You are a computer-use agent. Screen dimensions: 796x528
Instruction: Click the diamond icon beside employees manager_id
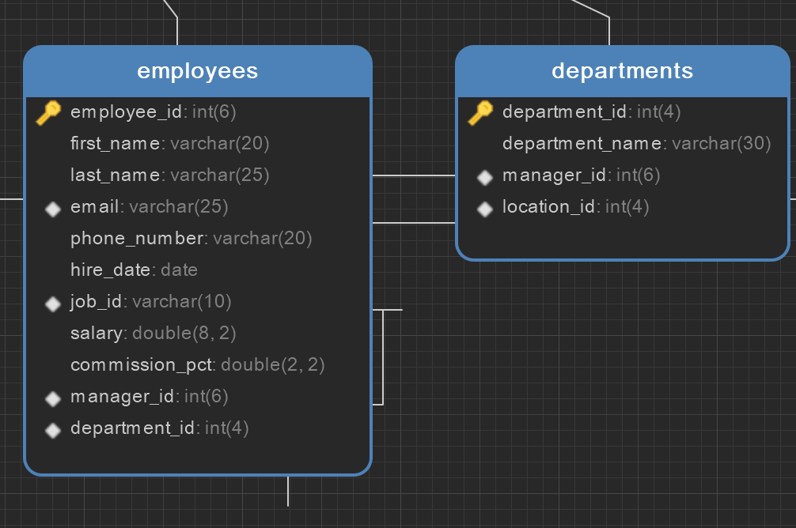pyautogui.click(x=53, y=398)
